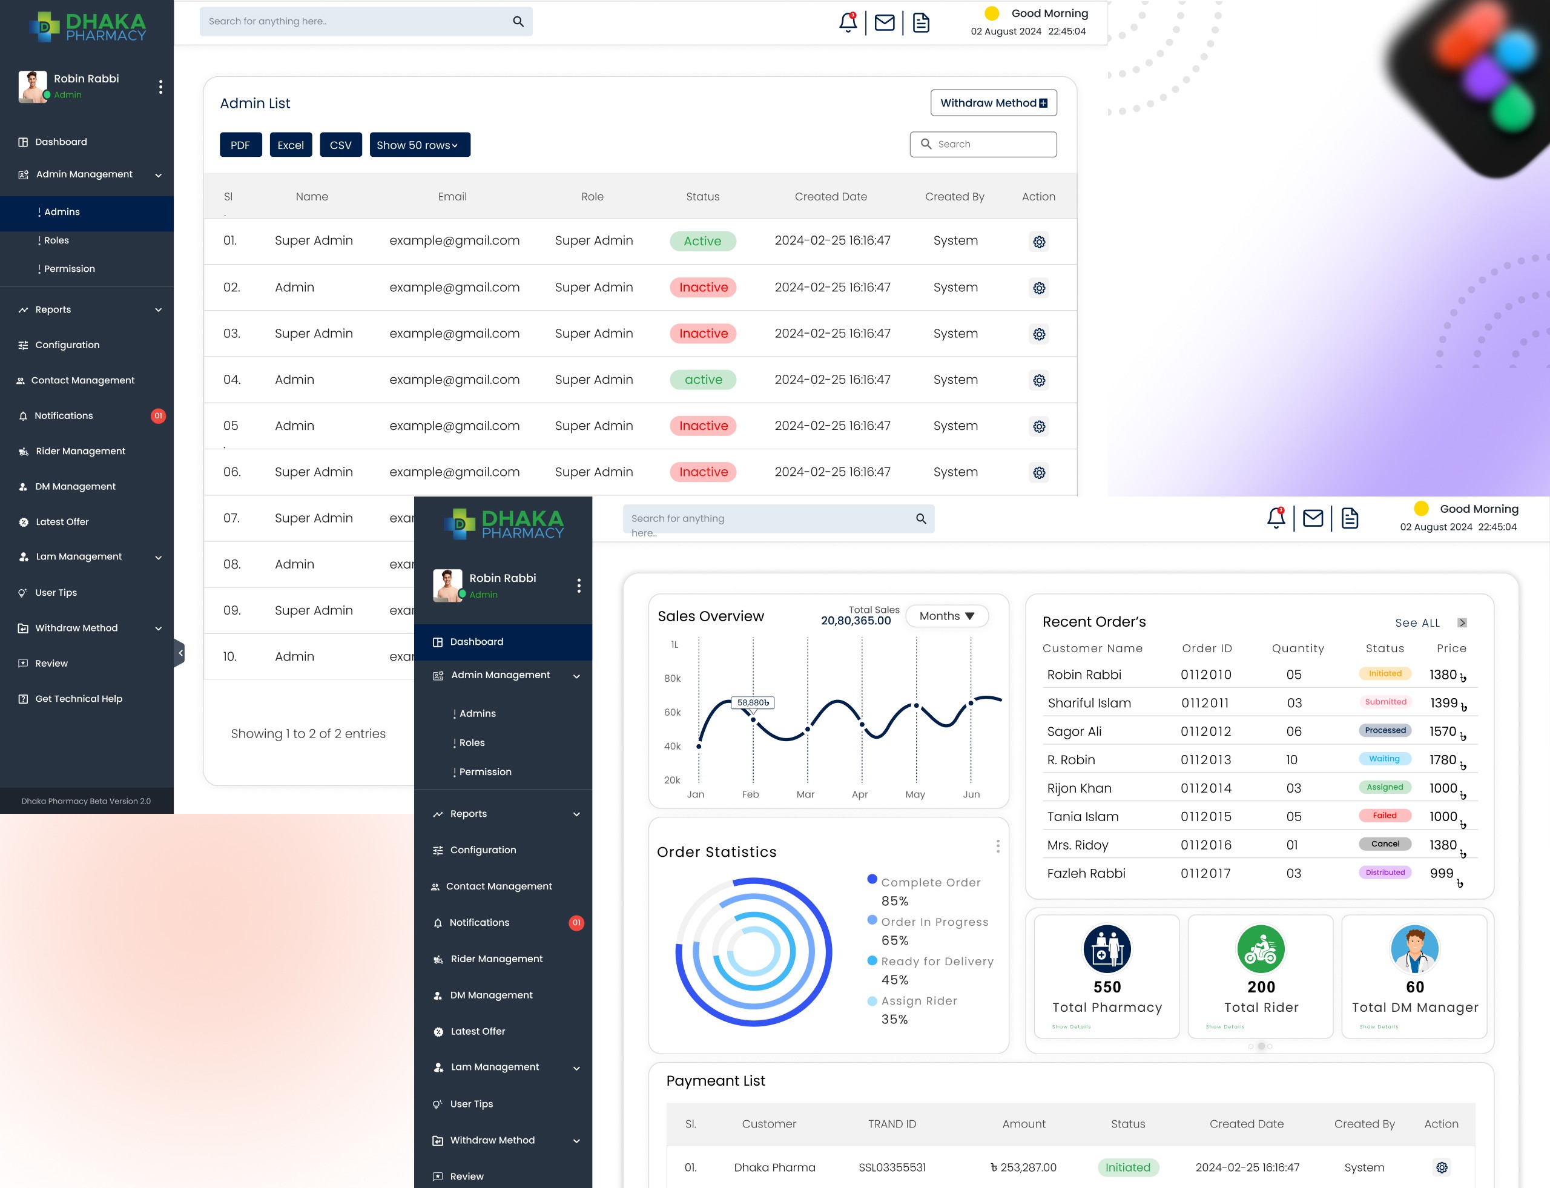Click the search magnifier in top search bar
The width and height of the screenshot is (1550, 1188).
(518, 21)
